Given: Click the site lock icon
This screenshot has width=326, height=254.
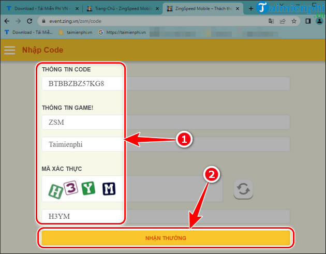Looking at the screenshot, I should coord(43,21).
